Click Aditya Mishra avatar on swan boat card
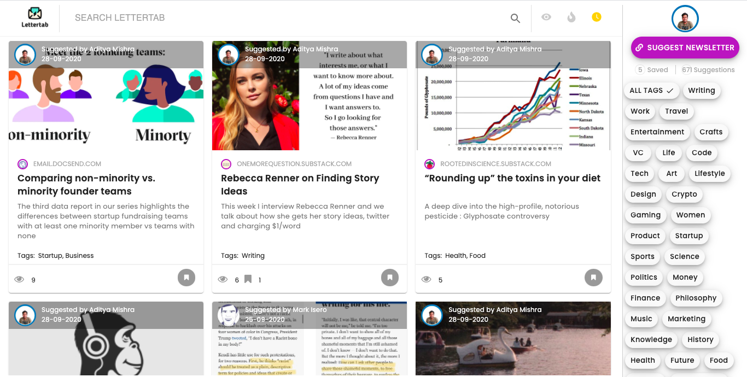 (432, 315)
